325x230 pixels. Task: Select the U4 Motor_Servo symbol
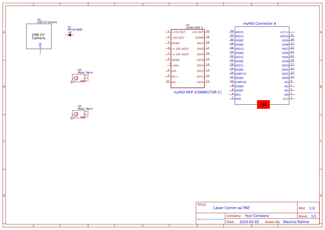(x=80, y=114)
